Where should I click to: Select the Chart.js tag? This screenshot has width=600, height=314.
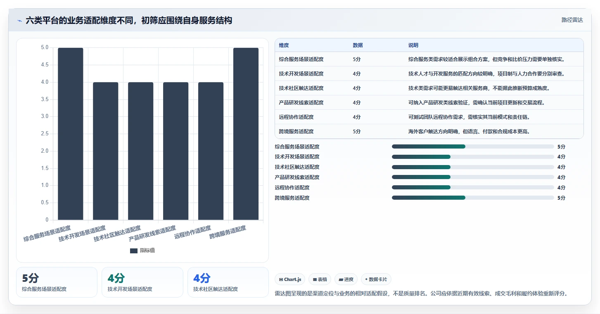290,279
